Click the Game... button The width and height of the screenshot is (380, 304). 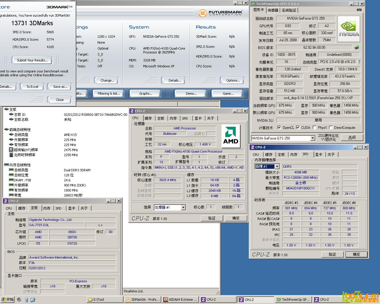coord(228,94)
